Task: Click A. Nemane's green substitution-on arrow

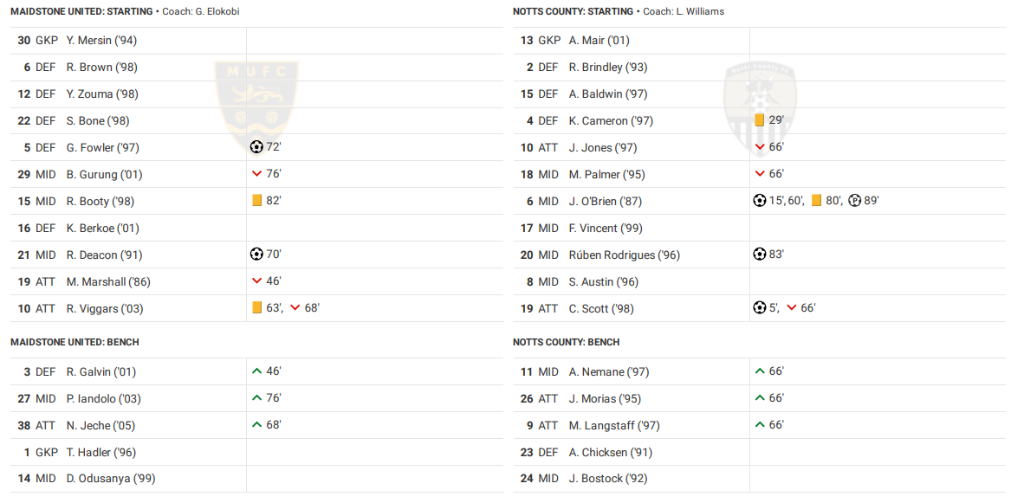Action: point(760,371)
